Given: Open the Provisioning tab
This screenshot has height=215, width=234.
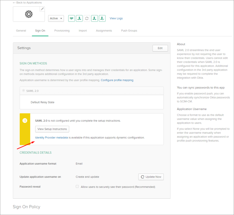Looking at the screenshot, I should tap(62, 31).
